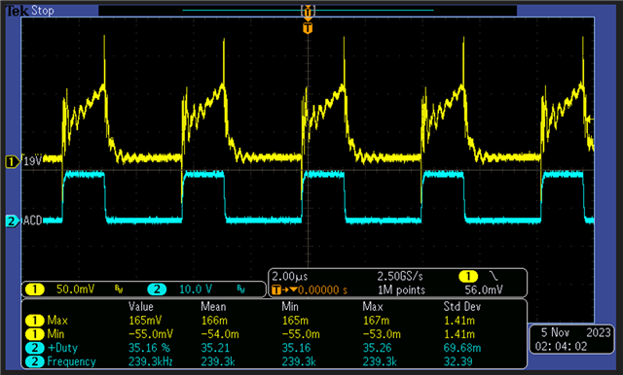Viewport: 623px width, 375px height.
Task: Click the 10.0 V channel 2 scale value
Action: coord(196,290)
